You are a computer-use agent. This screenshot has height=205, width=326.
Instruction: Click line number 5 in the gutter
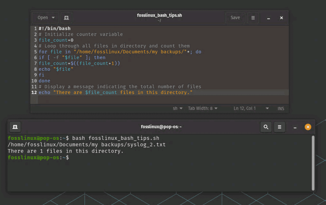click(x=35, y=52)
